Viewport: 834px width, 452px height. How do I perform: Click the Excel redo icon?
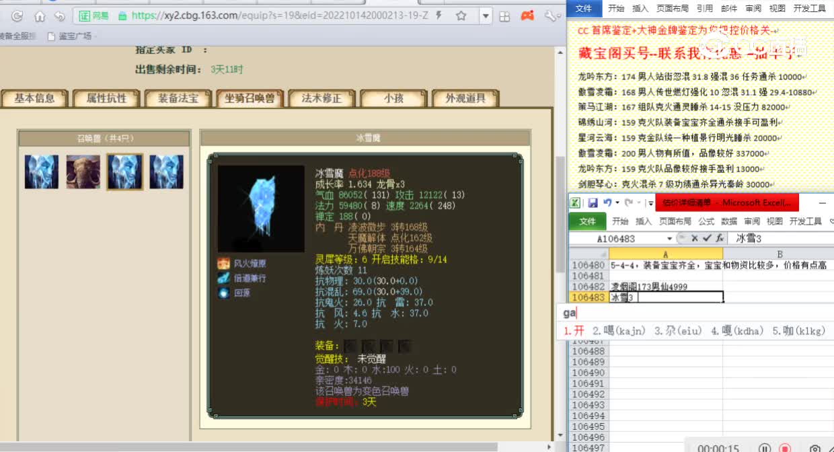[x=628, y=202]
